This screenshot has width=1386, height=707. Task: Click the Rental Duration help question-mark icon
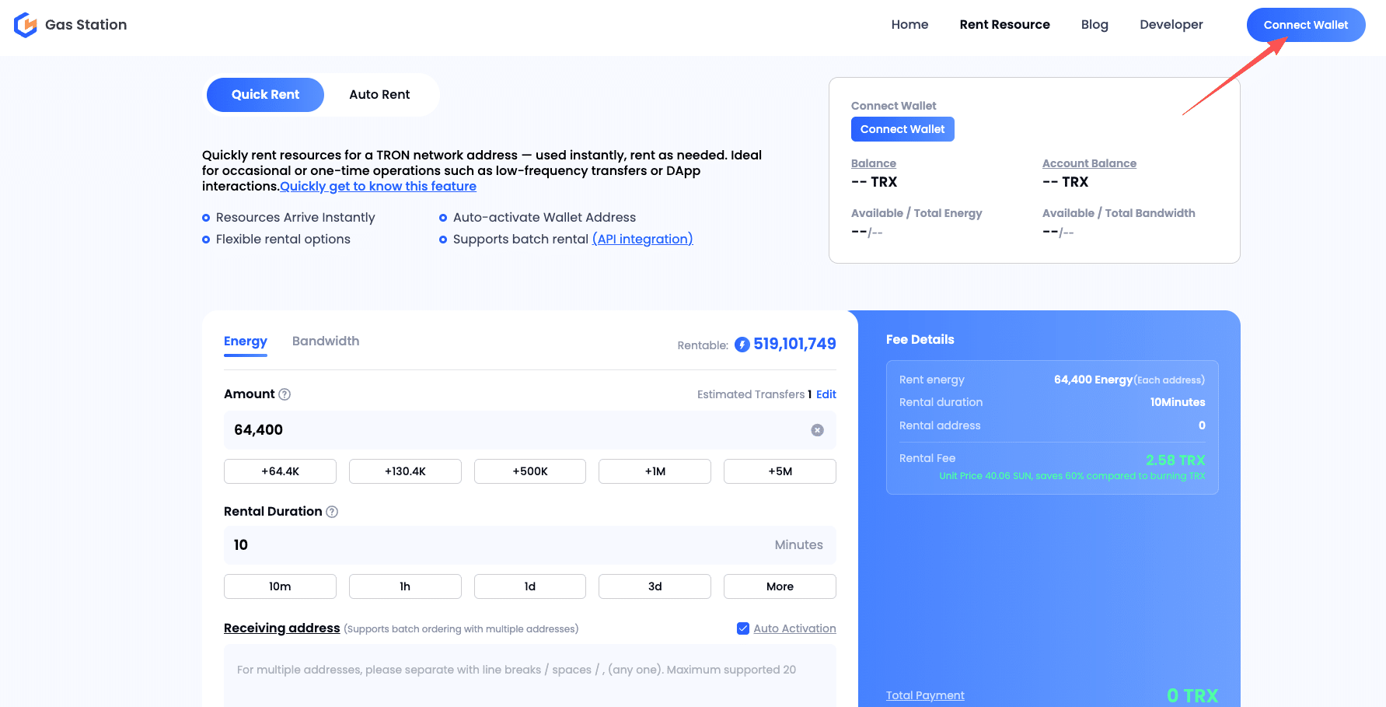click(332, 512)
